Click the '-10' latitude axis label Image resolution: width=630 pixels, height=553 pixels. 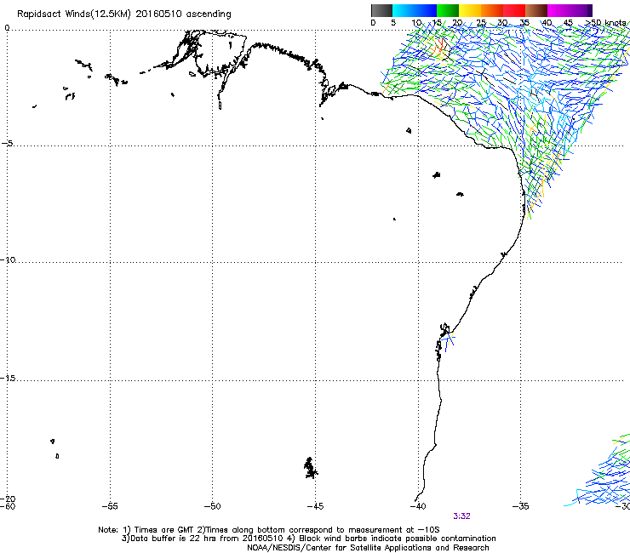tap(8, 259)
